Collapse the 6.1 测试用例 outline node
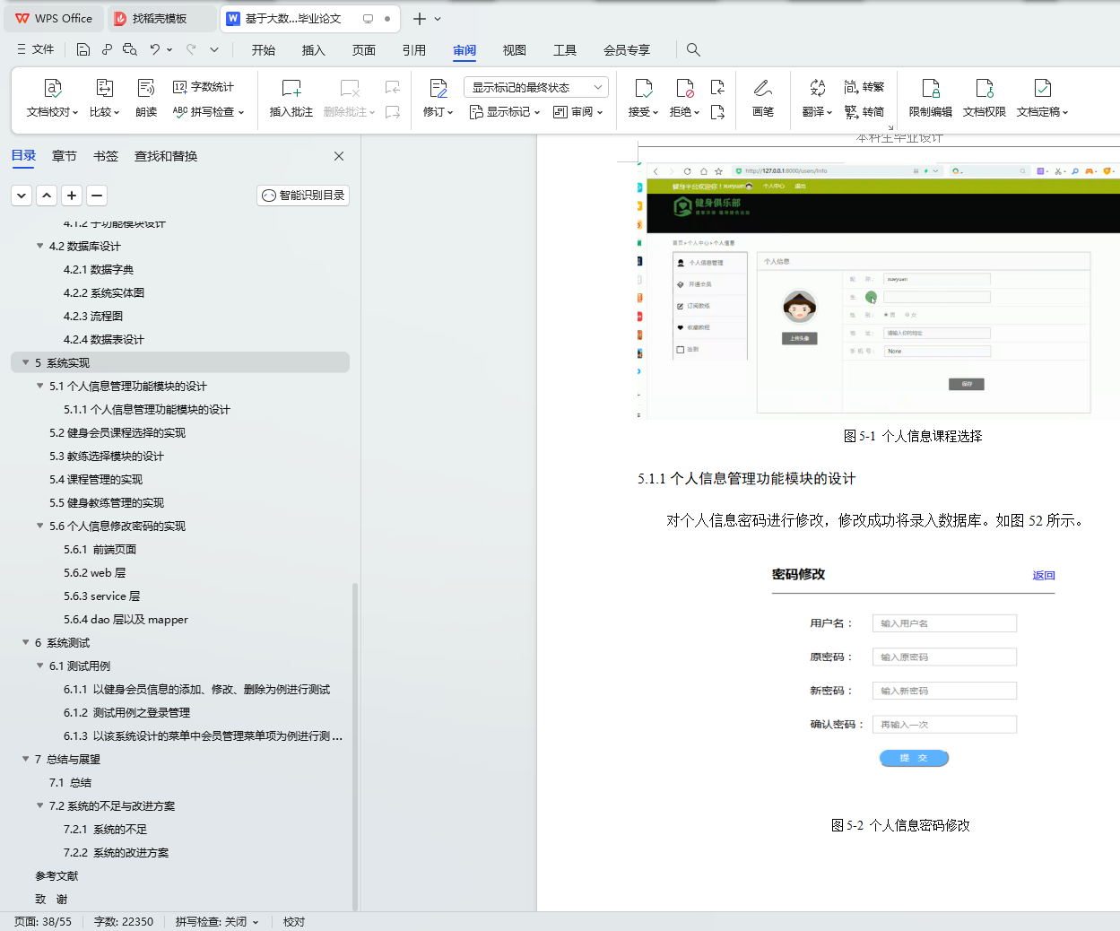This screenshot has width=1120, height=931. tap(39, 666)
